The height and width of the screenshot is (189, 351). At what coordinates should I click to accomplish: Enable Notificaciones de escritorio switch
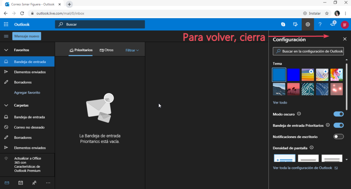point(338,137)
